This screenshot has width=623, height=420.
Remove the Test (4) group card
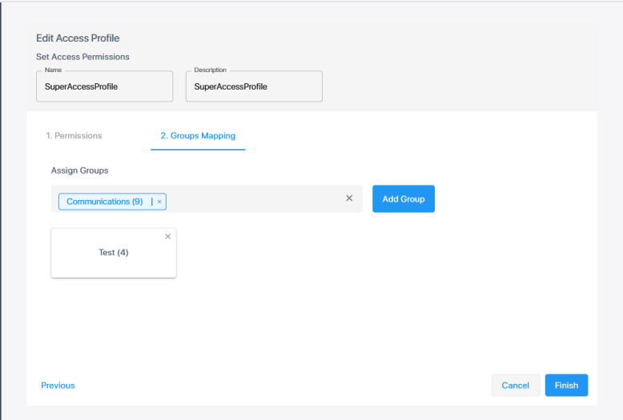pyautogui.click(x=167, y=237)
